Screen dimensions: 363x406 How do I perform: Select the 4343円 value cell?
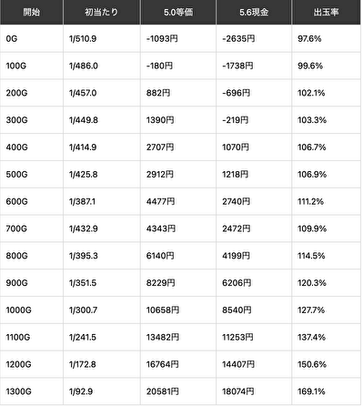pyautogui.click(x=178, y=228)
